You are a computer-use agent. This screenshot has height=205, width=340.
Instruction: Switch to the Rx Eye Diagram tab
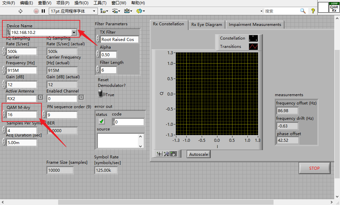click(x=207, y=25)
